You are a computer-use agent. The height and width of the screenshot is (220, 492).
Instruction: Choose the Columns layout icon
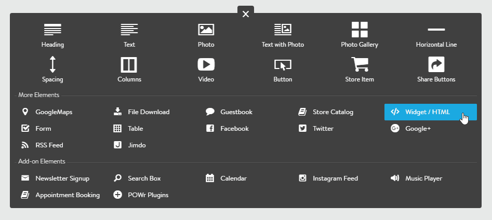point(129,65)
